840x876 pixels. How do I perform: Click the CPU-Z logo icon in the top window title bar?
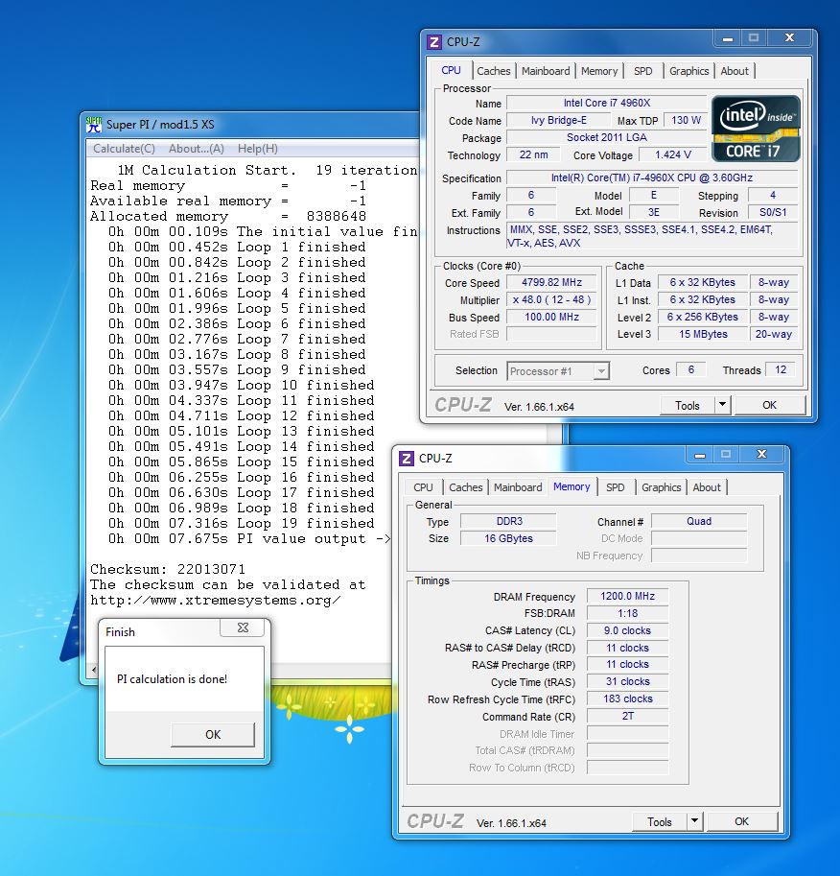click(434, 42)
